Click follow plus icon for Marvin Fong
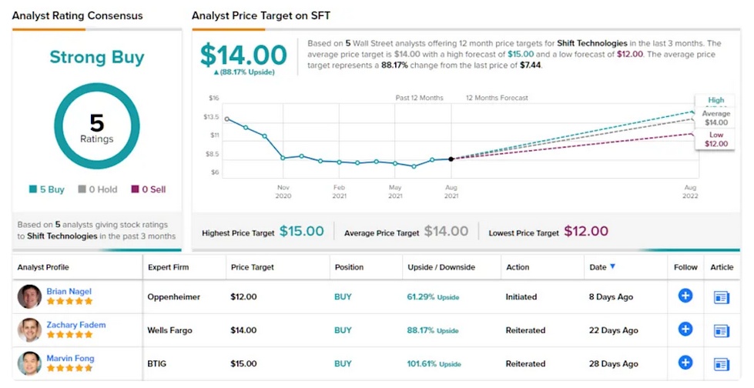Screen dimensions: 754x388 (x=685, y=363)
